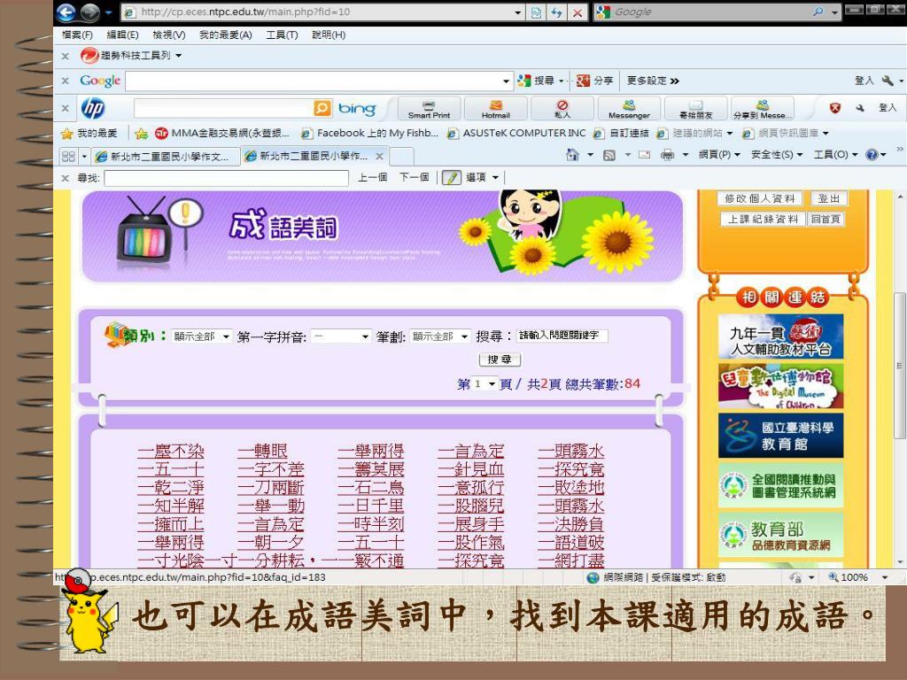Go back with the browser Back arrow
Screen dimensions: 907x680
[x=67, y=12]
